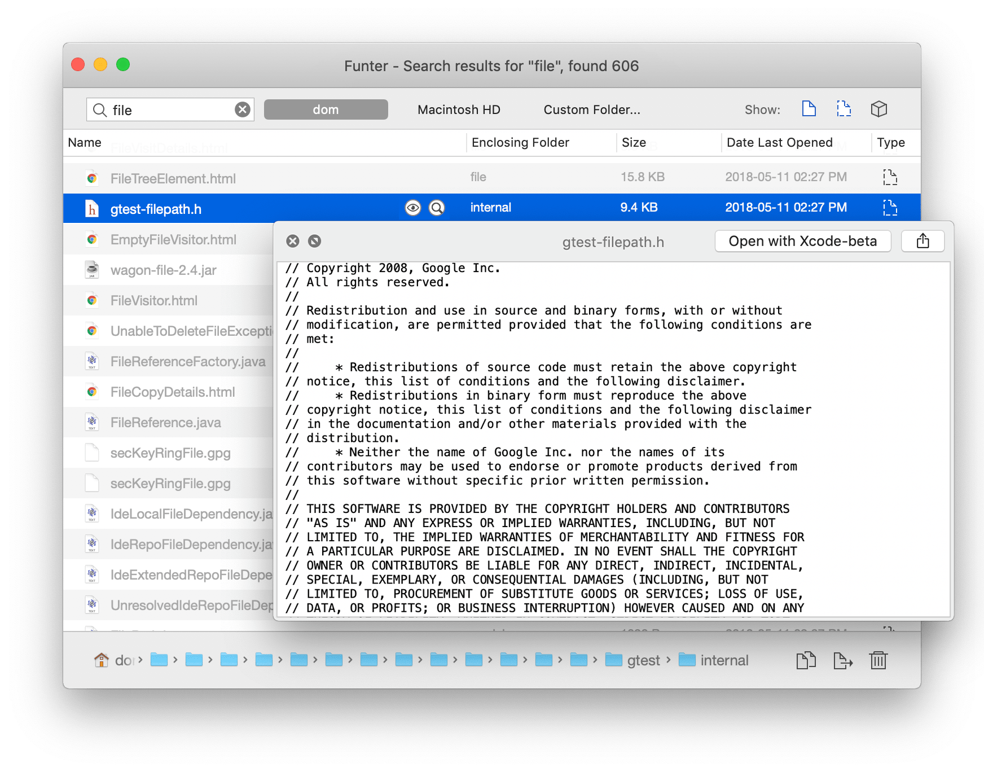
Task: Sort results by Type column
Action: pos(891,142)
